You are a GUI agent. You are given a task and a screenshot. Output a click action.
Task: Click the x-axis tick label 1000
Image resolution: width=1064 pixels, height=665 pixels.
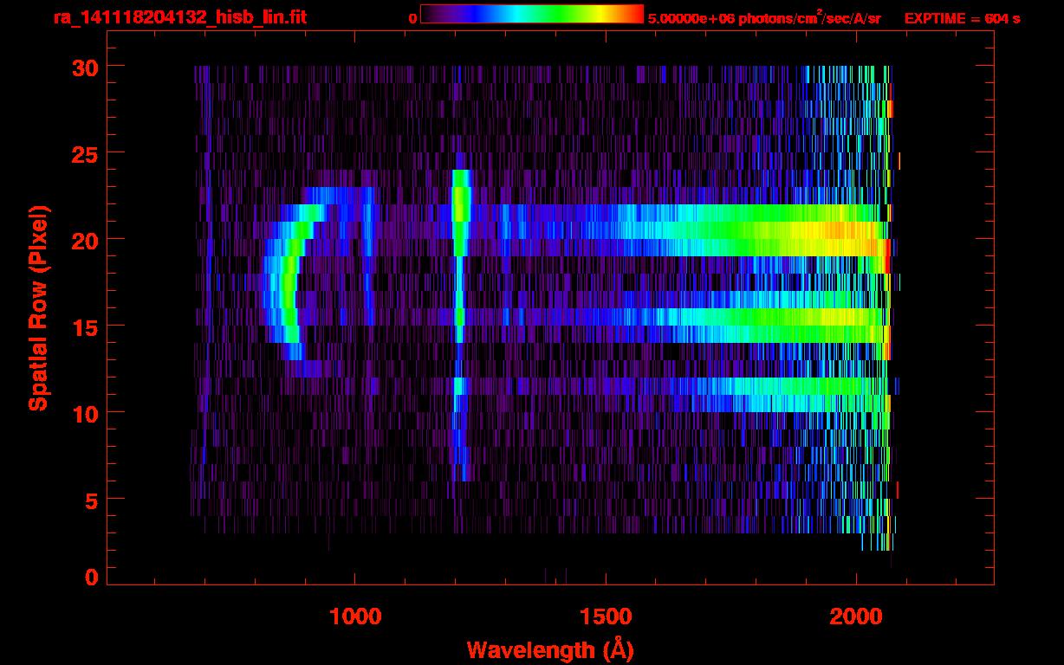pyautogui.click(x=355, y=617)
